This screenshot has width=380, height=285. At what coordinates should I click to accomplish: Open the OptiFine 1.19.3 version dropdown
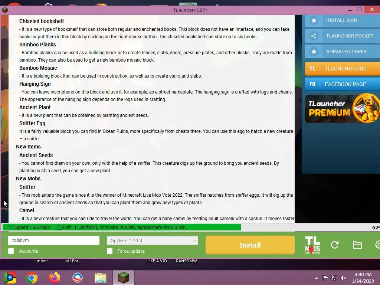153,240
